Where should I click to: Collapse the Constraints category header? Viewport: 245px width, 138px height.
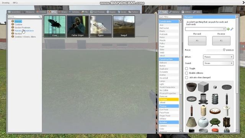click(x=169, y=21)
